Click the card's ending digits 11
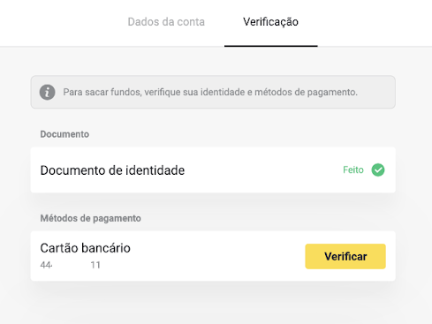This screenshot has width=432, height=324. click(95, 265)
